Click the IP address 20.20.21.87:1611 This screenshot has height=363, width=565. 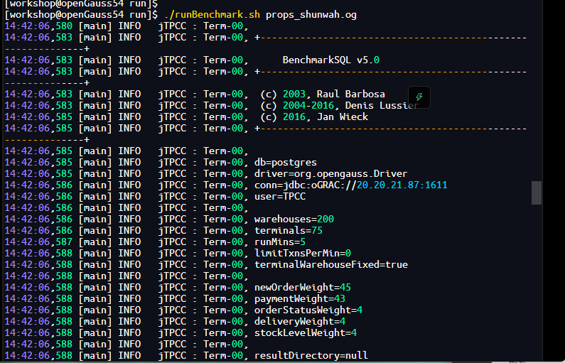click(x=402, y=185)
